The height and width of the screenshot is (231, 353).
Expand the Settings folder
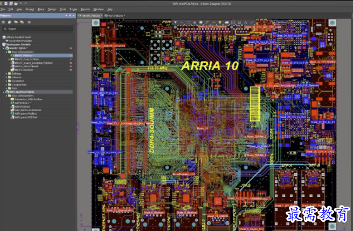[6, 74]
